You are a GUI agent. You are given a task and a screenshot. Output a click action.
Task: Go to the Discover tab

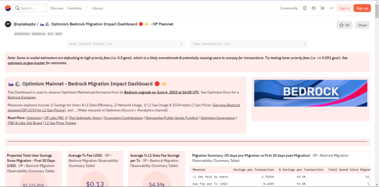click(x=57, y=8)
